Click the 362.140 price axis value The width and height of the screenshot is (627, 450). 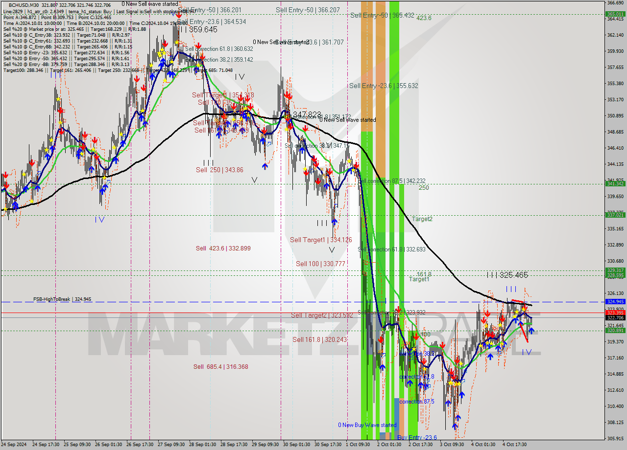click(615, 35)
